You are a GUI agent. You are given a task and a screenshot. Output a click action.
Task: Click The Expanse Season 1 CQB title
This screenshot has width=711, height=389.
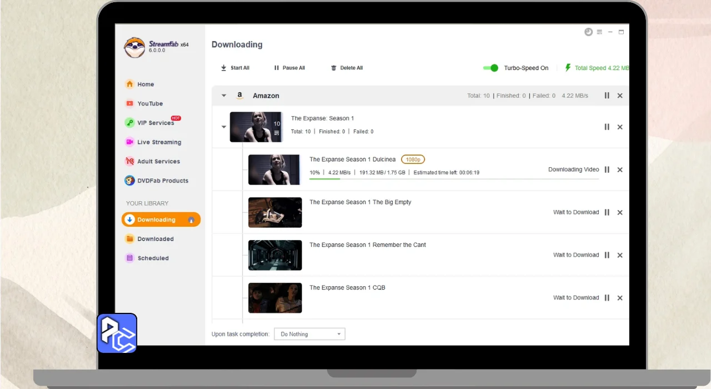point(347,287)
